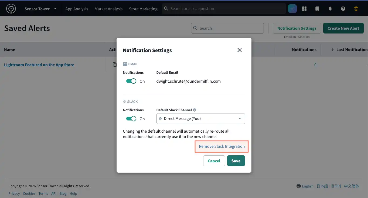This screenshot has height=198, width=368.
Task: Switch language to 日本語
Action: [x=322, y=186]
